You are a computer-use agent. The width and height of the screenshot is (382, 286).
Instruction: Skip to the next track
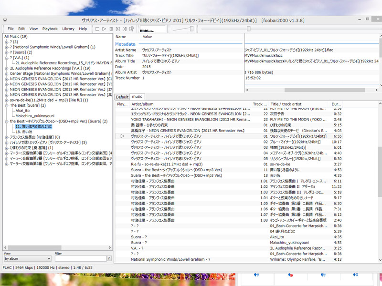125,29
